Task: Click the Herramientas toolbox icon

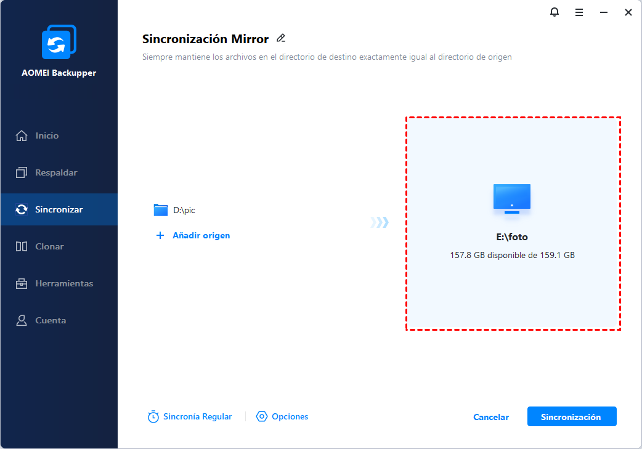Action: point(22,283)
